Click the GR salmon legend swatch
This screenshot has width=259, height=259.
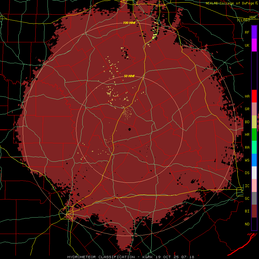click(254, 109)
